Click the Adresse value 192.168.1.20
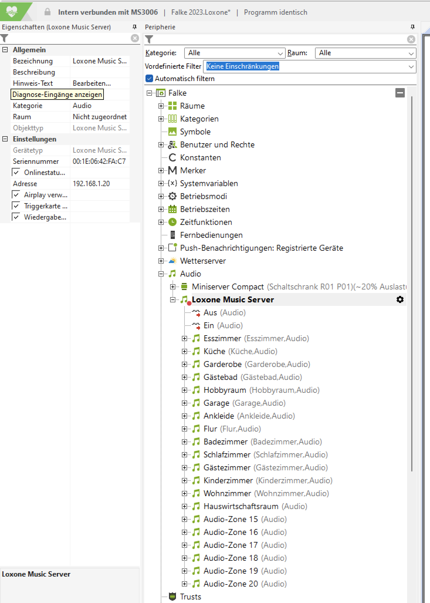 (x=100, y=184)
